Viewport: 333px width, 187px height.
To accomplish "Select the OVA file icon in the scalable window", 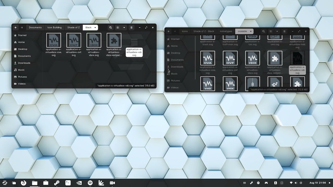I will pyautogui.click(x=208, y=58).
